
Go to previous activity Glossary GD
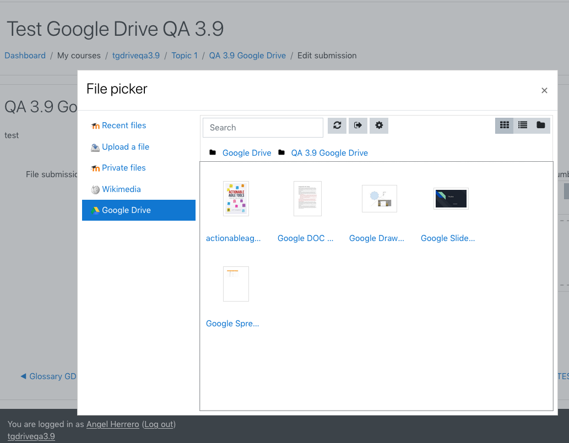coord(48,376)
